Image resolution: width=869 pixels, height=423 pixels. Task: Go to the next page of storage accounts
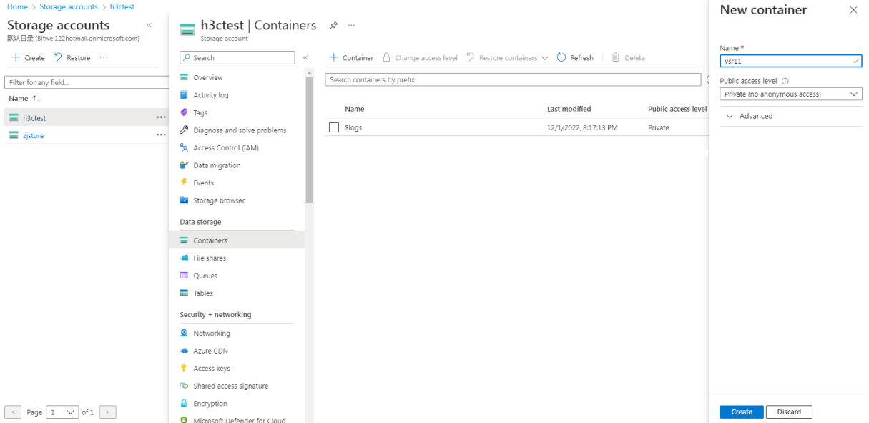tap(108, 412)
